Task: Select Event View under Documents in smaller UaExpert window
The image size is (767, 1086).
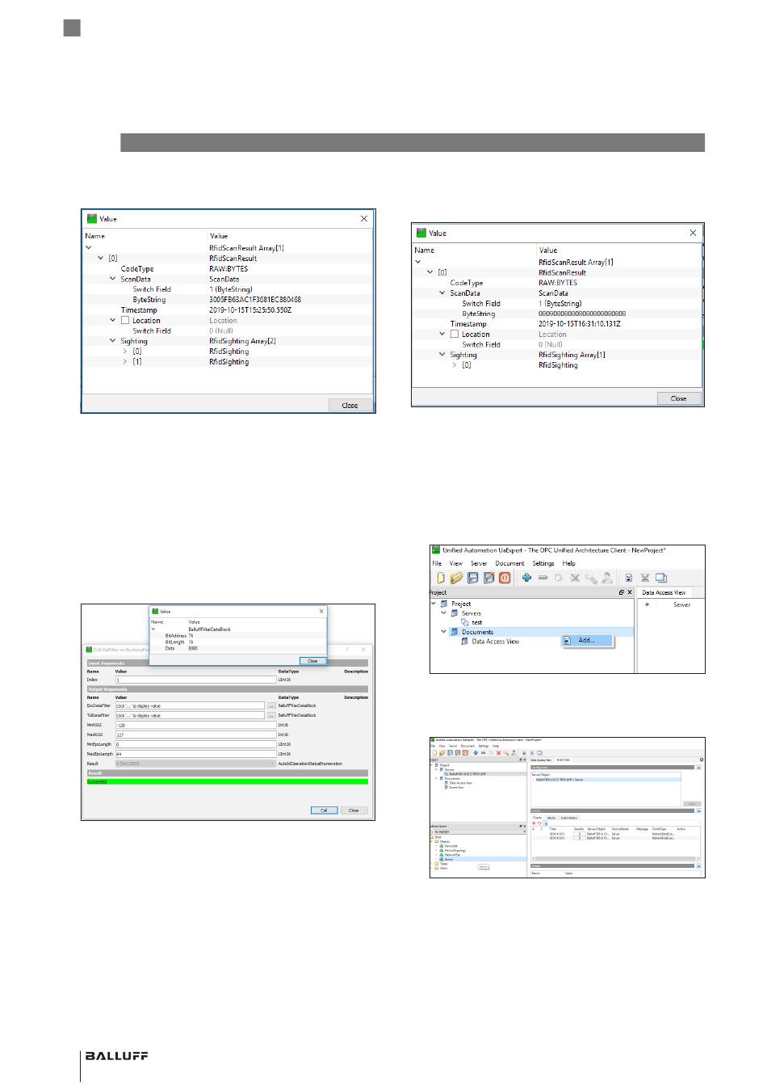Action: (x=456, y=788)
